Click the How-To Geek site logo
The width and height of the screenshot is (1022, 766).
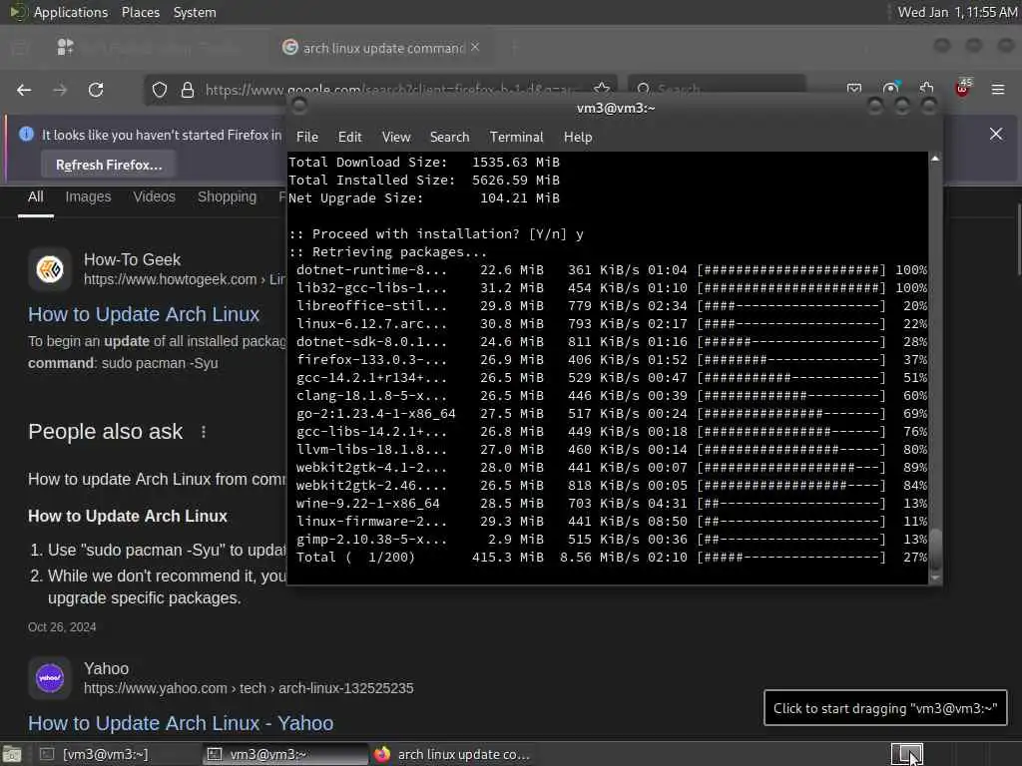coord(50,268)
